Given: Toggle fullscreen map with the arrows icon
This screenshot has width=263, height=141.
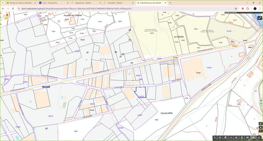Looking at the screenshot, I should (x=260, y=18).
